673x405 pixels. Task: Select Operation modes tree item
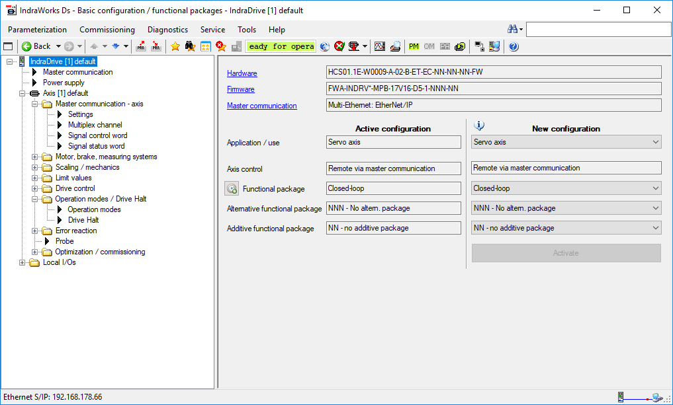[94, 209]
